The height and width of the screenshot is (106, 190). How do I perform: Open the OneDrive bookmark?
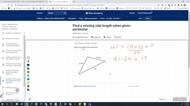pos(100,8)
